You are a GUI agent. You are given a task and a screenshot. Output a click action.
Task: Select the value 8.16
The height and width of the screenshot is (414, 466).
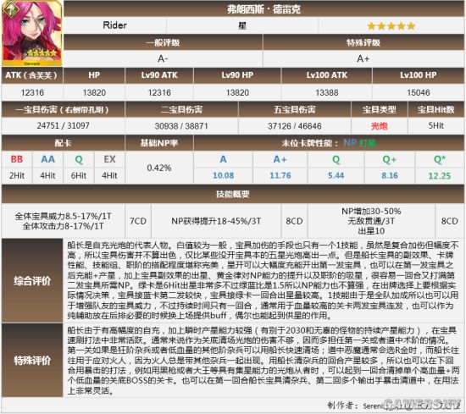[390, 175]
